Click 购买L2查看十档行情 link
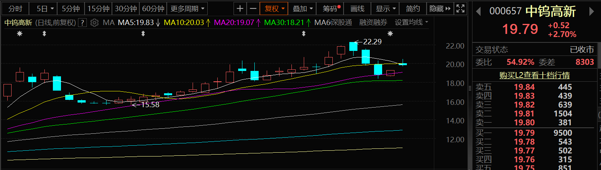 tap(534, 76)
